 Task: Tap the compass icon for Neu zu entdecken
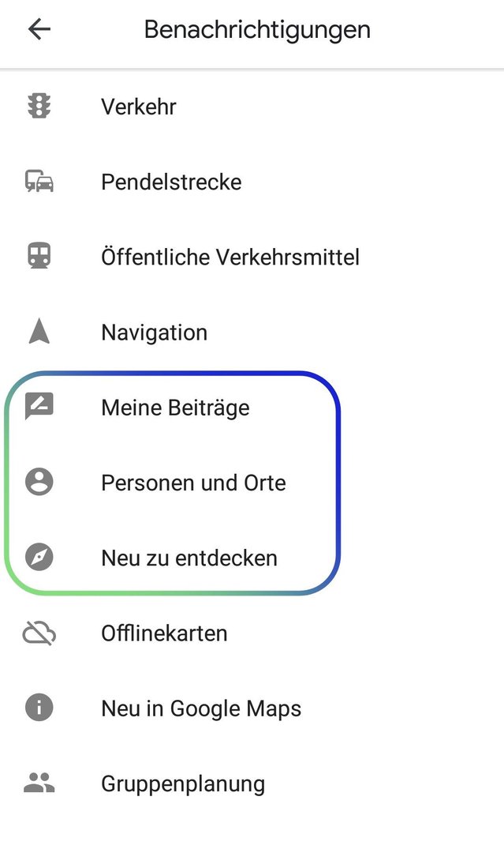pos(39,557)
